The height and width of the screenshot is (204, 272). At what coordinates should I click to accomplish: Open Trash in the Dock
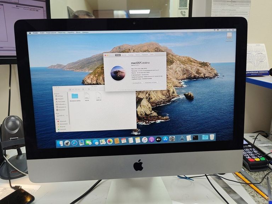coord(212,137)
